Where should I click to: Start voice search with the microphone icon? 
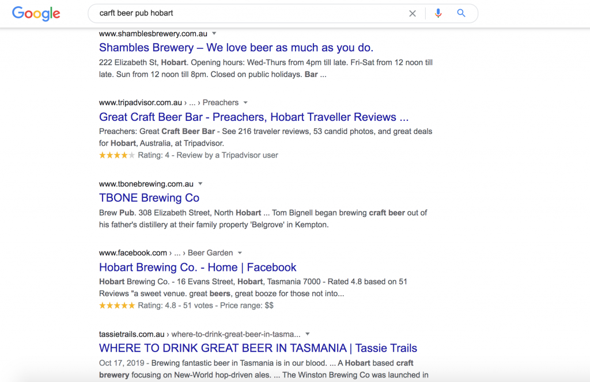tap(438, 13)
